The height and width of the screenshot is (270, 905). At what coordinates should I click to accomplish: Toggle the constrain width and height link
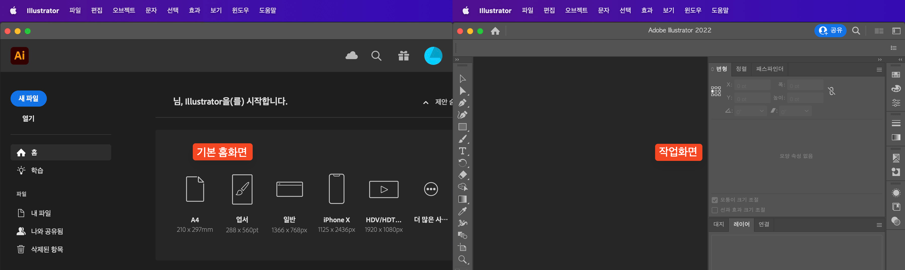[x=831, y=91]
